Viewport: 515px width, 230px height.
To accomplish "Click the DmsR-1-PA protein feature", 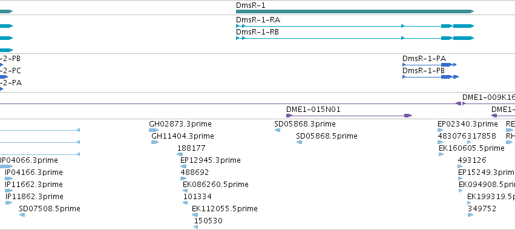I will (x=429, y=65).
